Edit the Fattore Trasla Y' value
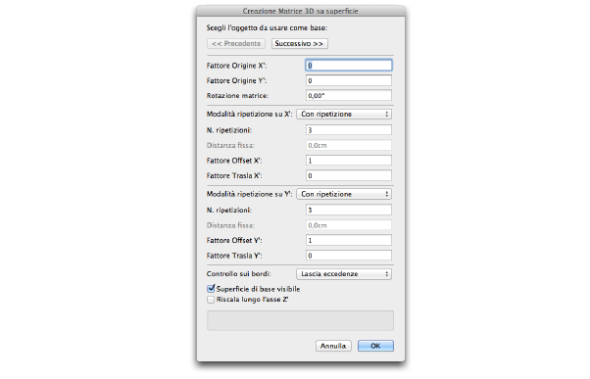 pyautogui.click(x=349, y=256)
